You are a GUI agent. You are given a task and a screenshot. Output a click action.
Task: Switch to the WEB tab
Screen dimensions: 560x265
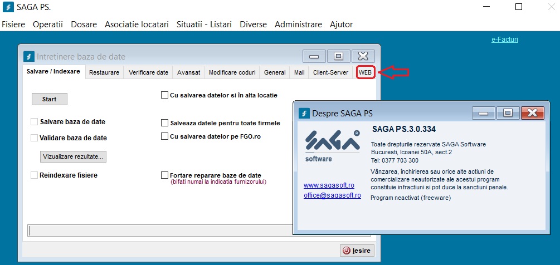pyautogui.click(x=366, y=72)
